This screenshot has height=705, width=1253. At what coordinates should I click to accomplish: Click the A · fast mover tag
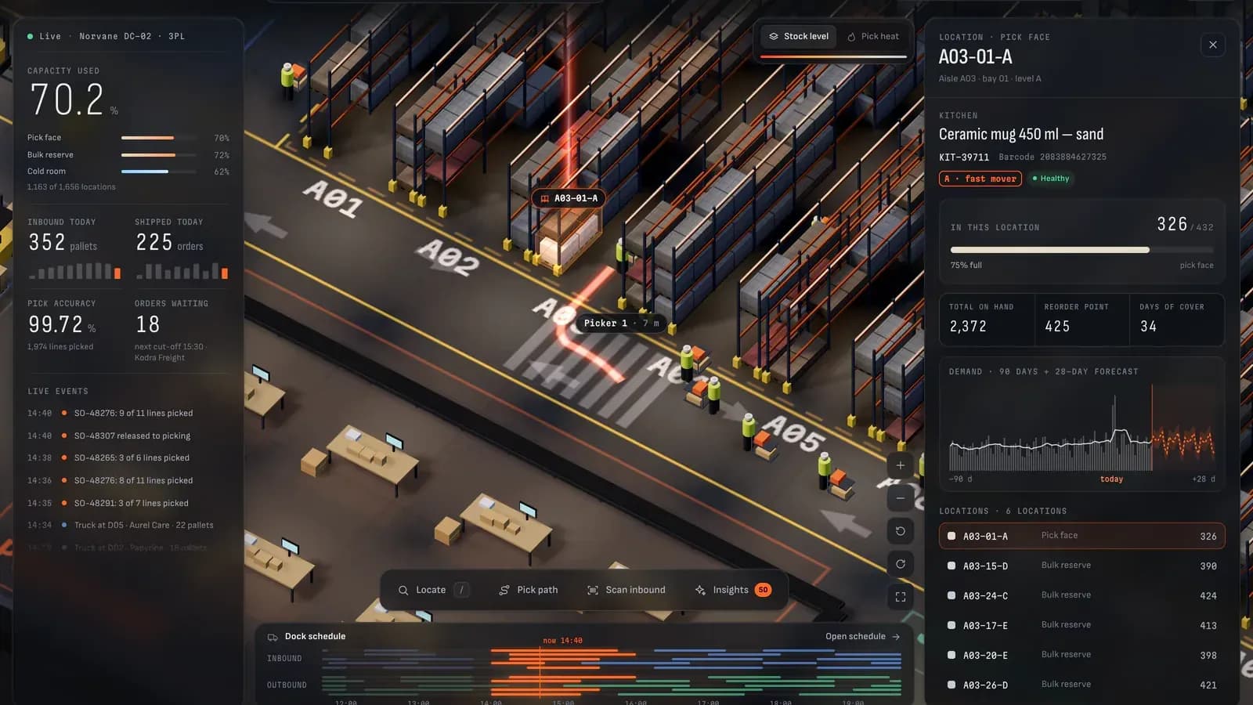[980, 179]
